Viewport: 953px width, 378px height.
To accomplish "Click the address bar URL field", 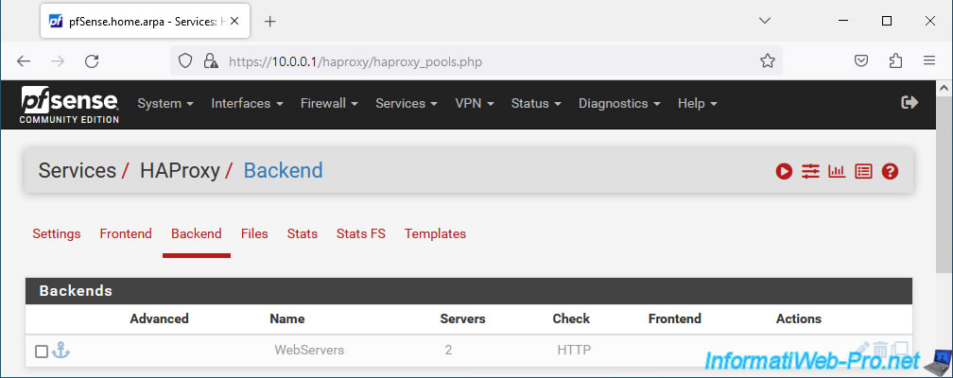I will point(476,60).
